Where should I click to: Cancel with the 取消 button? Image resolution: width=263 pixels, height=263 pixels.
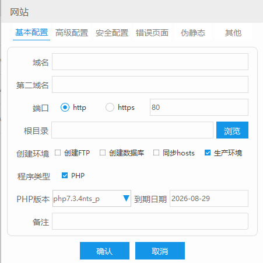[160, 251]
